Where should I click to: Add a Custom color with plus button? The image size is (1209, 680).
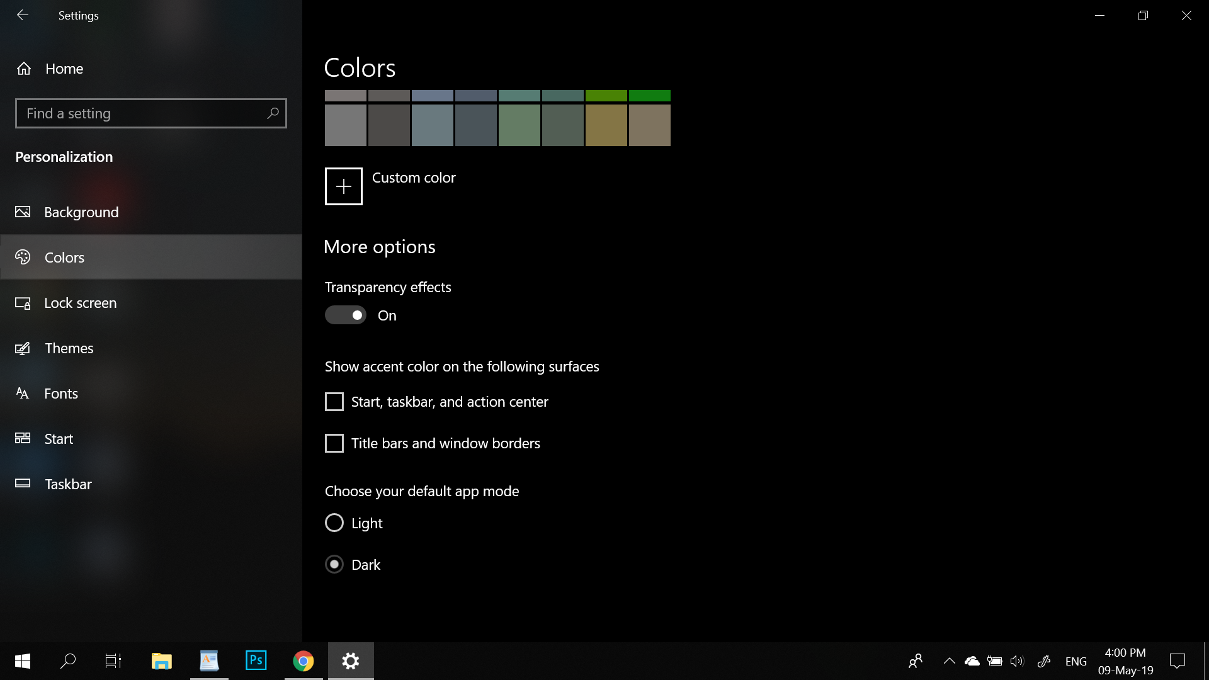(x=344, y=186)
